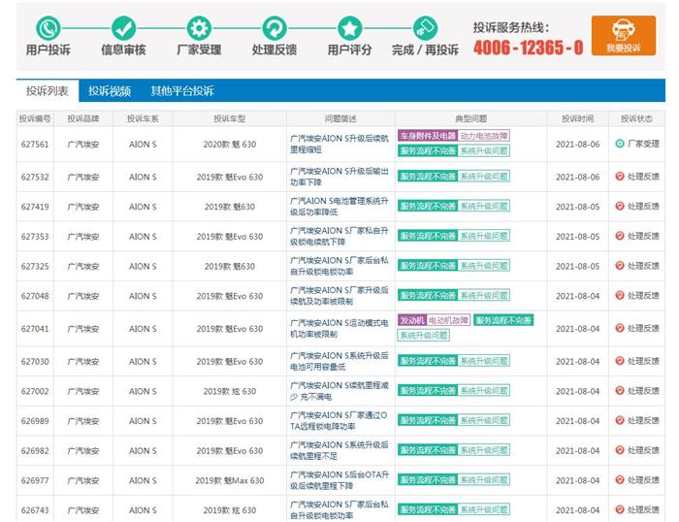This screenshot has height=522, width=679.
Task: Click hotline number 4006-12365-0
Action: pos(529,48)
